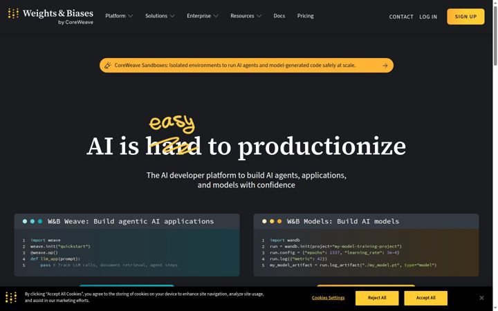Screen dimensions: 498x311
Task: Click the W&B Weave card title
Action: coord(131,221)
